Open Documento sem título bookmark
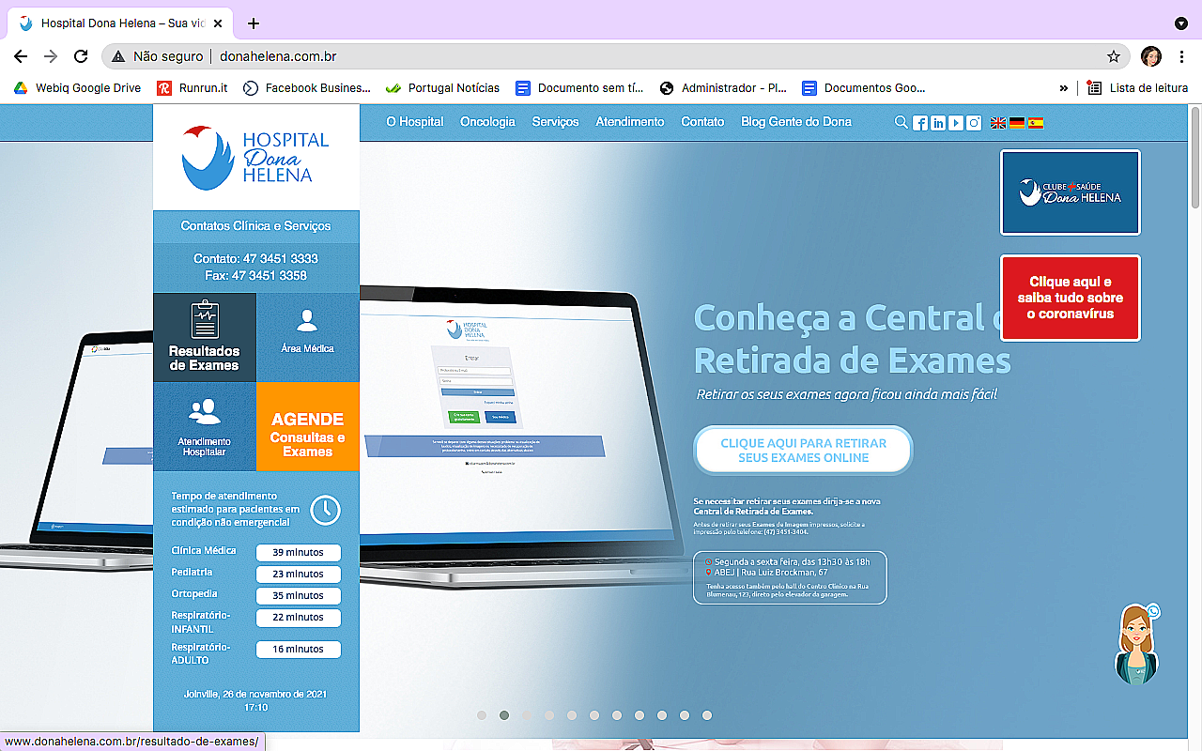1202x751 pixels. pos(580,87)
